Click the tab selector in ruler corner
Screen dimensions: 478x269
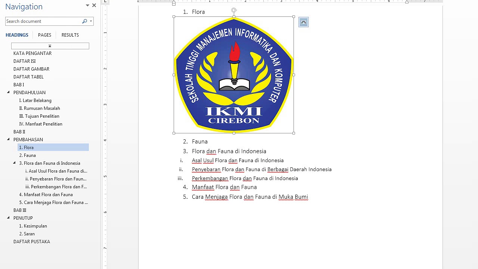click(x=105, y=1)
